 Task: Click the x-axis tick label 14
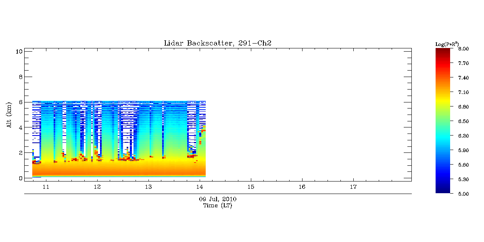tap(199, 187)
